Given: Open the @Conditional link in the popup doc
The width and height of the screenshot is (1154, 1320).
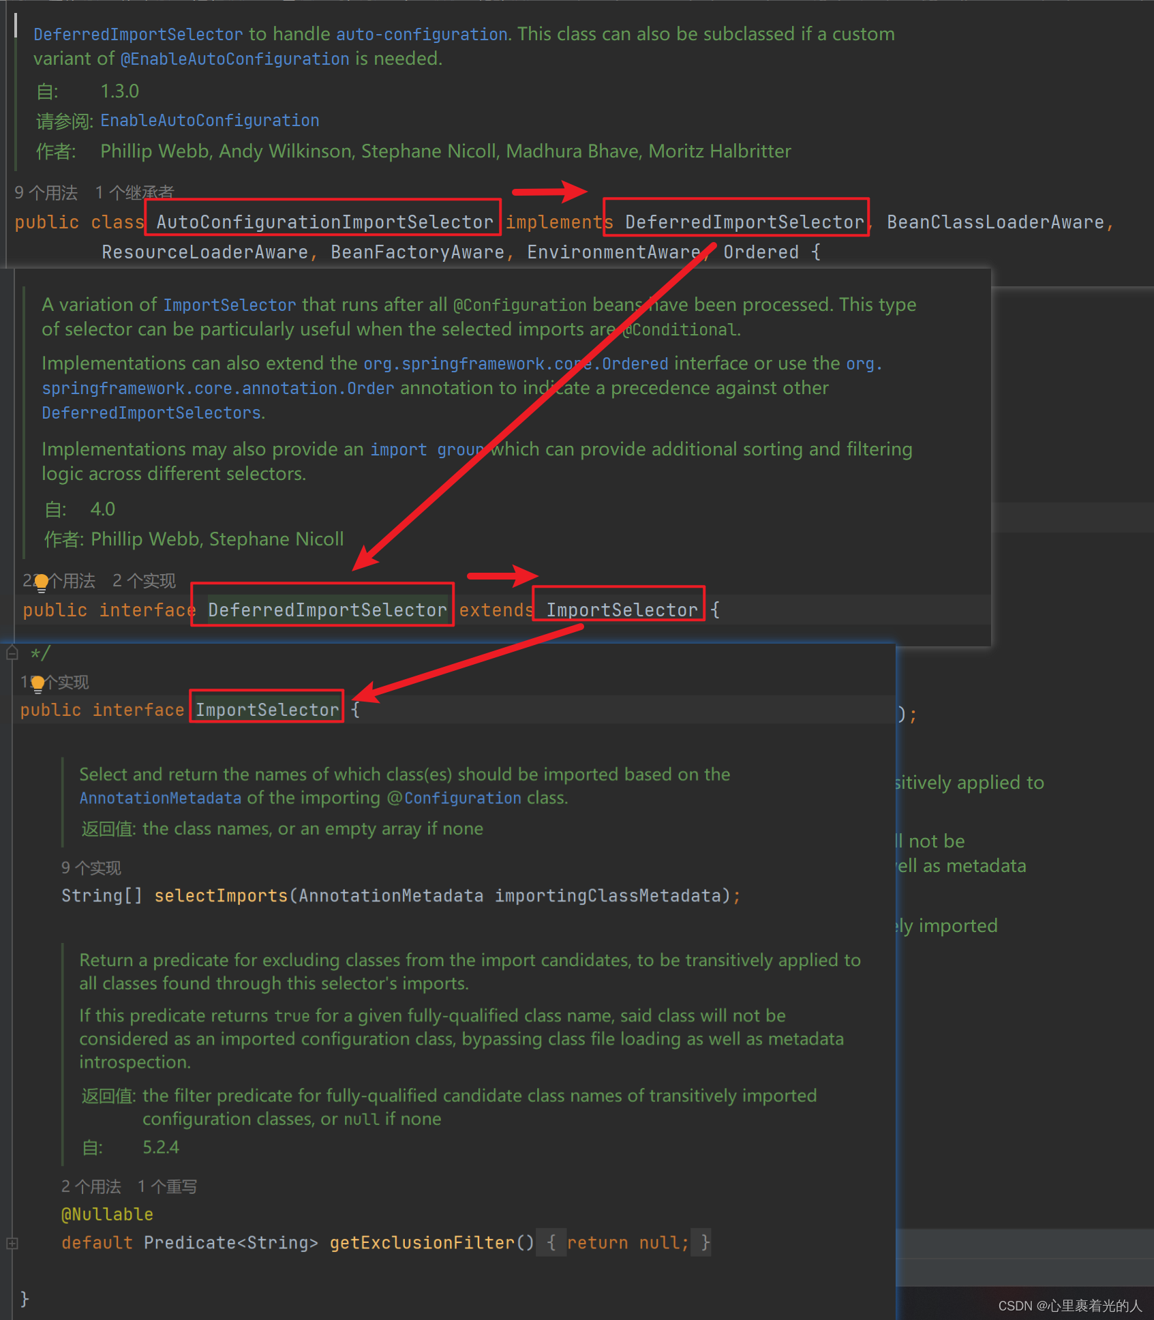Looking at the screenshot, I should pos(679,329).
